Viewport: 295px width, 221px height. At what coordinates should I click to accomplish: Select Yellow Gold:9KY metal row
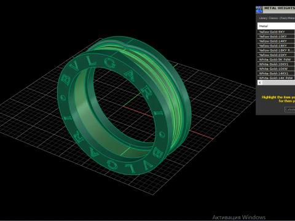(276, 32)
